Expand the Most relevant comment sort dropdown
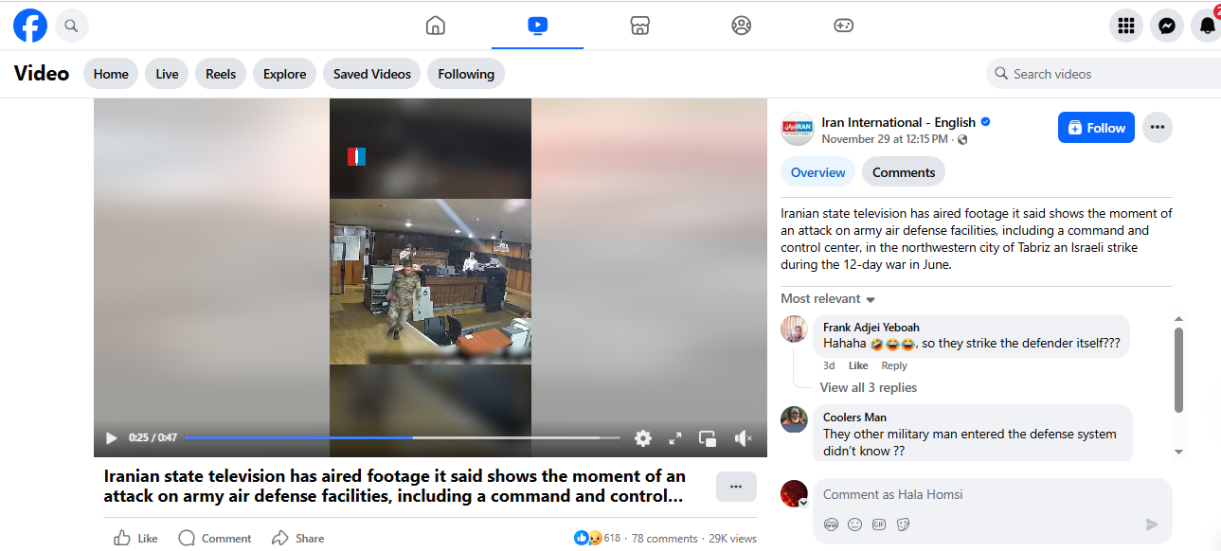1221x551 pixels. 827,299
